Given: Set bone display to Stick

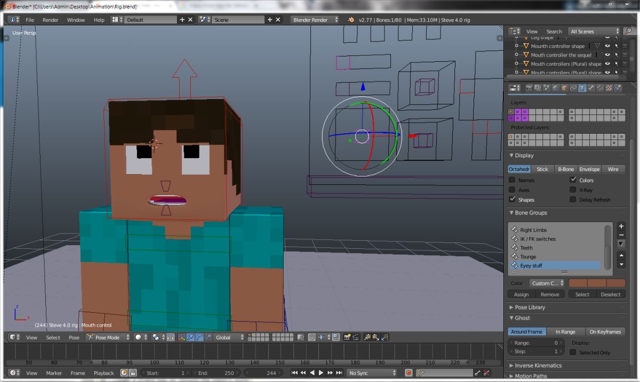Looking at the screenshot, I should (542, 169).
